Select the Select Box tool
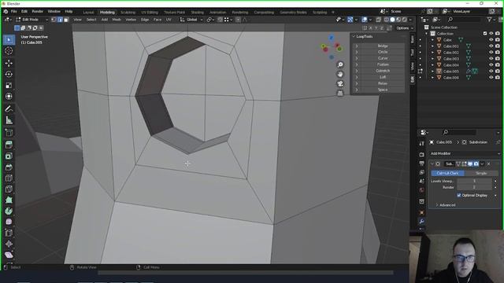The width and height of the screenshot is (504, 283). (x=9, y=39)
